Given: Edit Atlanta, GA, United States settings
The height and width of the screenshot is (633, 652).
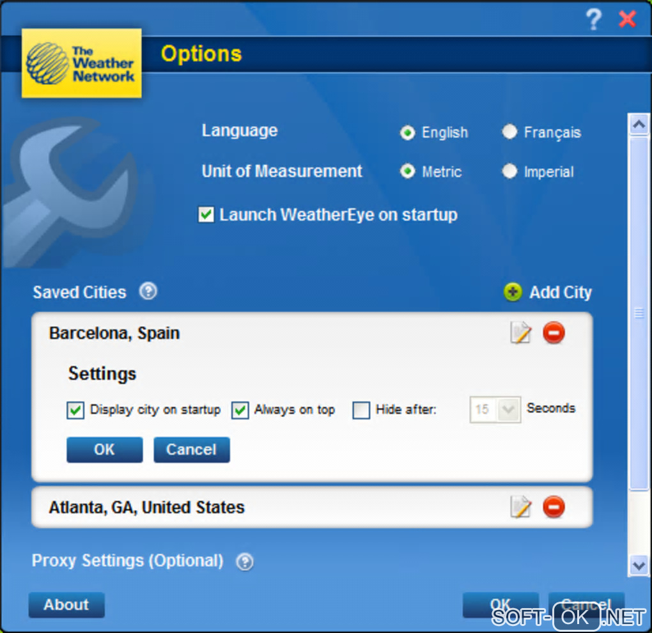Looking at the screenshot, I should 520,506.
